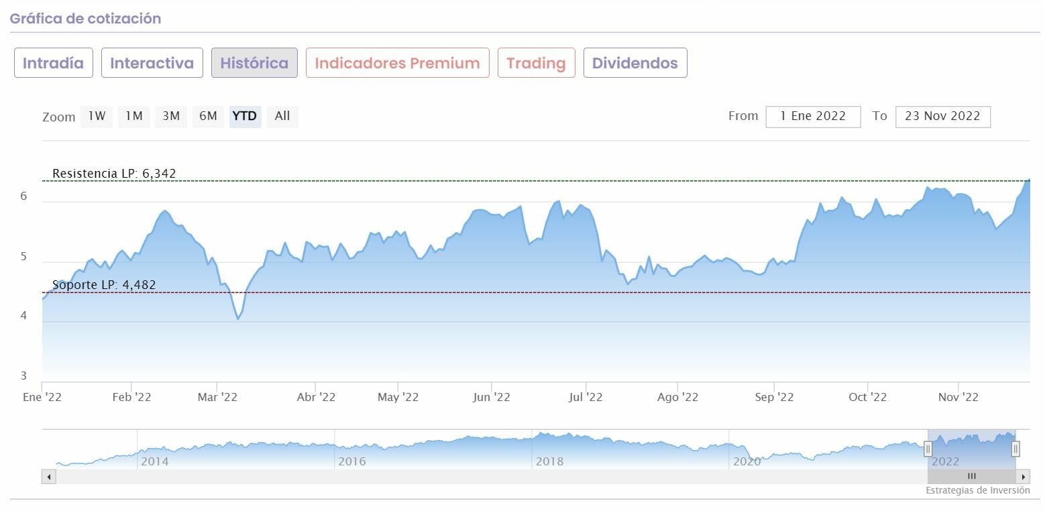Select the YTD zoom range

pyautogui.click(x=245, y=116)
